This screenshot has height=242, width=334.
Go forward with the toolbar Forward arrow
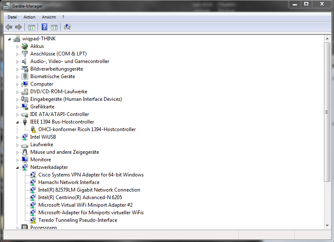click(19, 27)
